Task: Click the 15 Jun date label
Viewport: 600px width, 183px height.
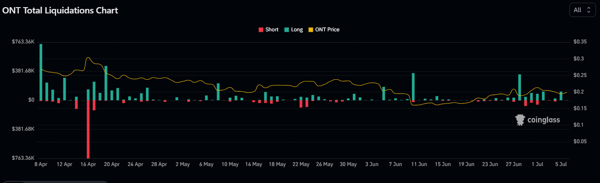Action: click(x=442, y=165)
